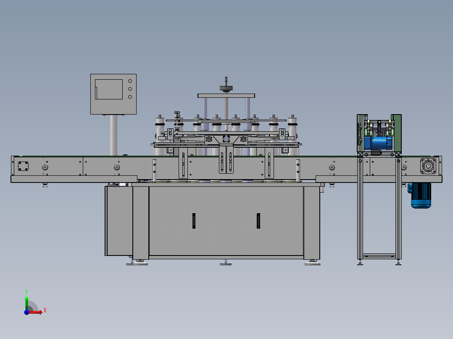Select the top round button on the control panel
This screenshot has width=453, height=339.
coord(130,81)
